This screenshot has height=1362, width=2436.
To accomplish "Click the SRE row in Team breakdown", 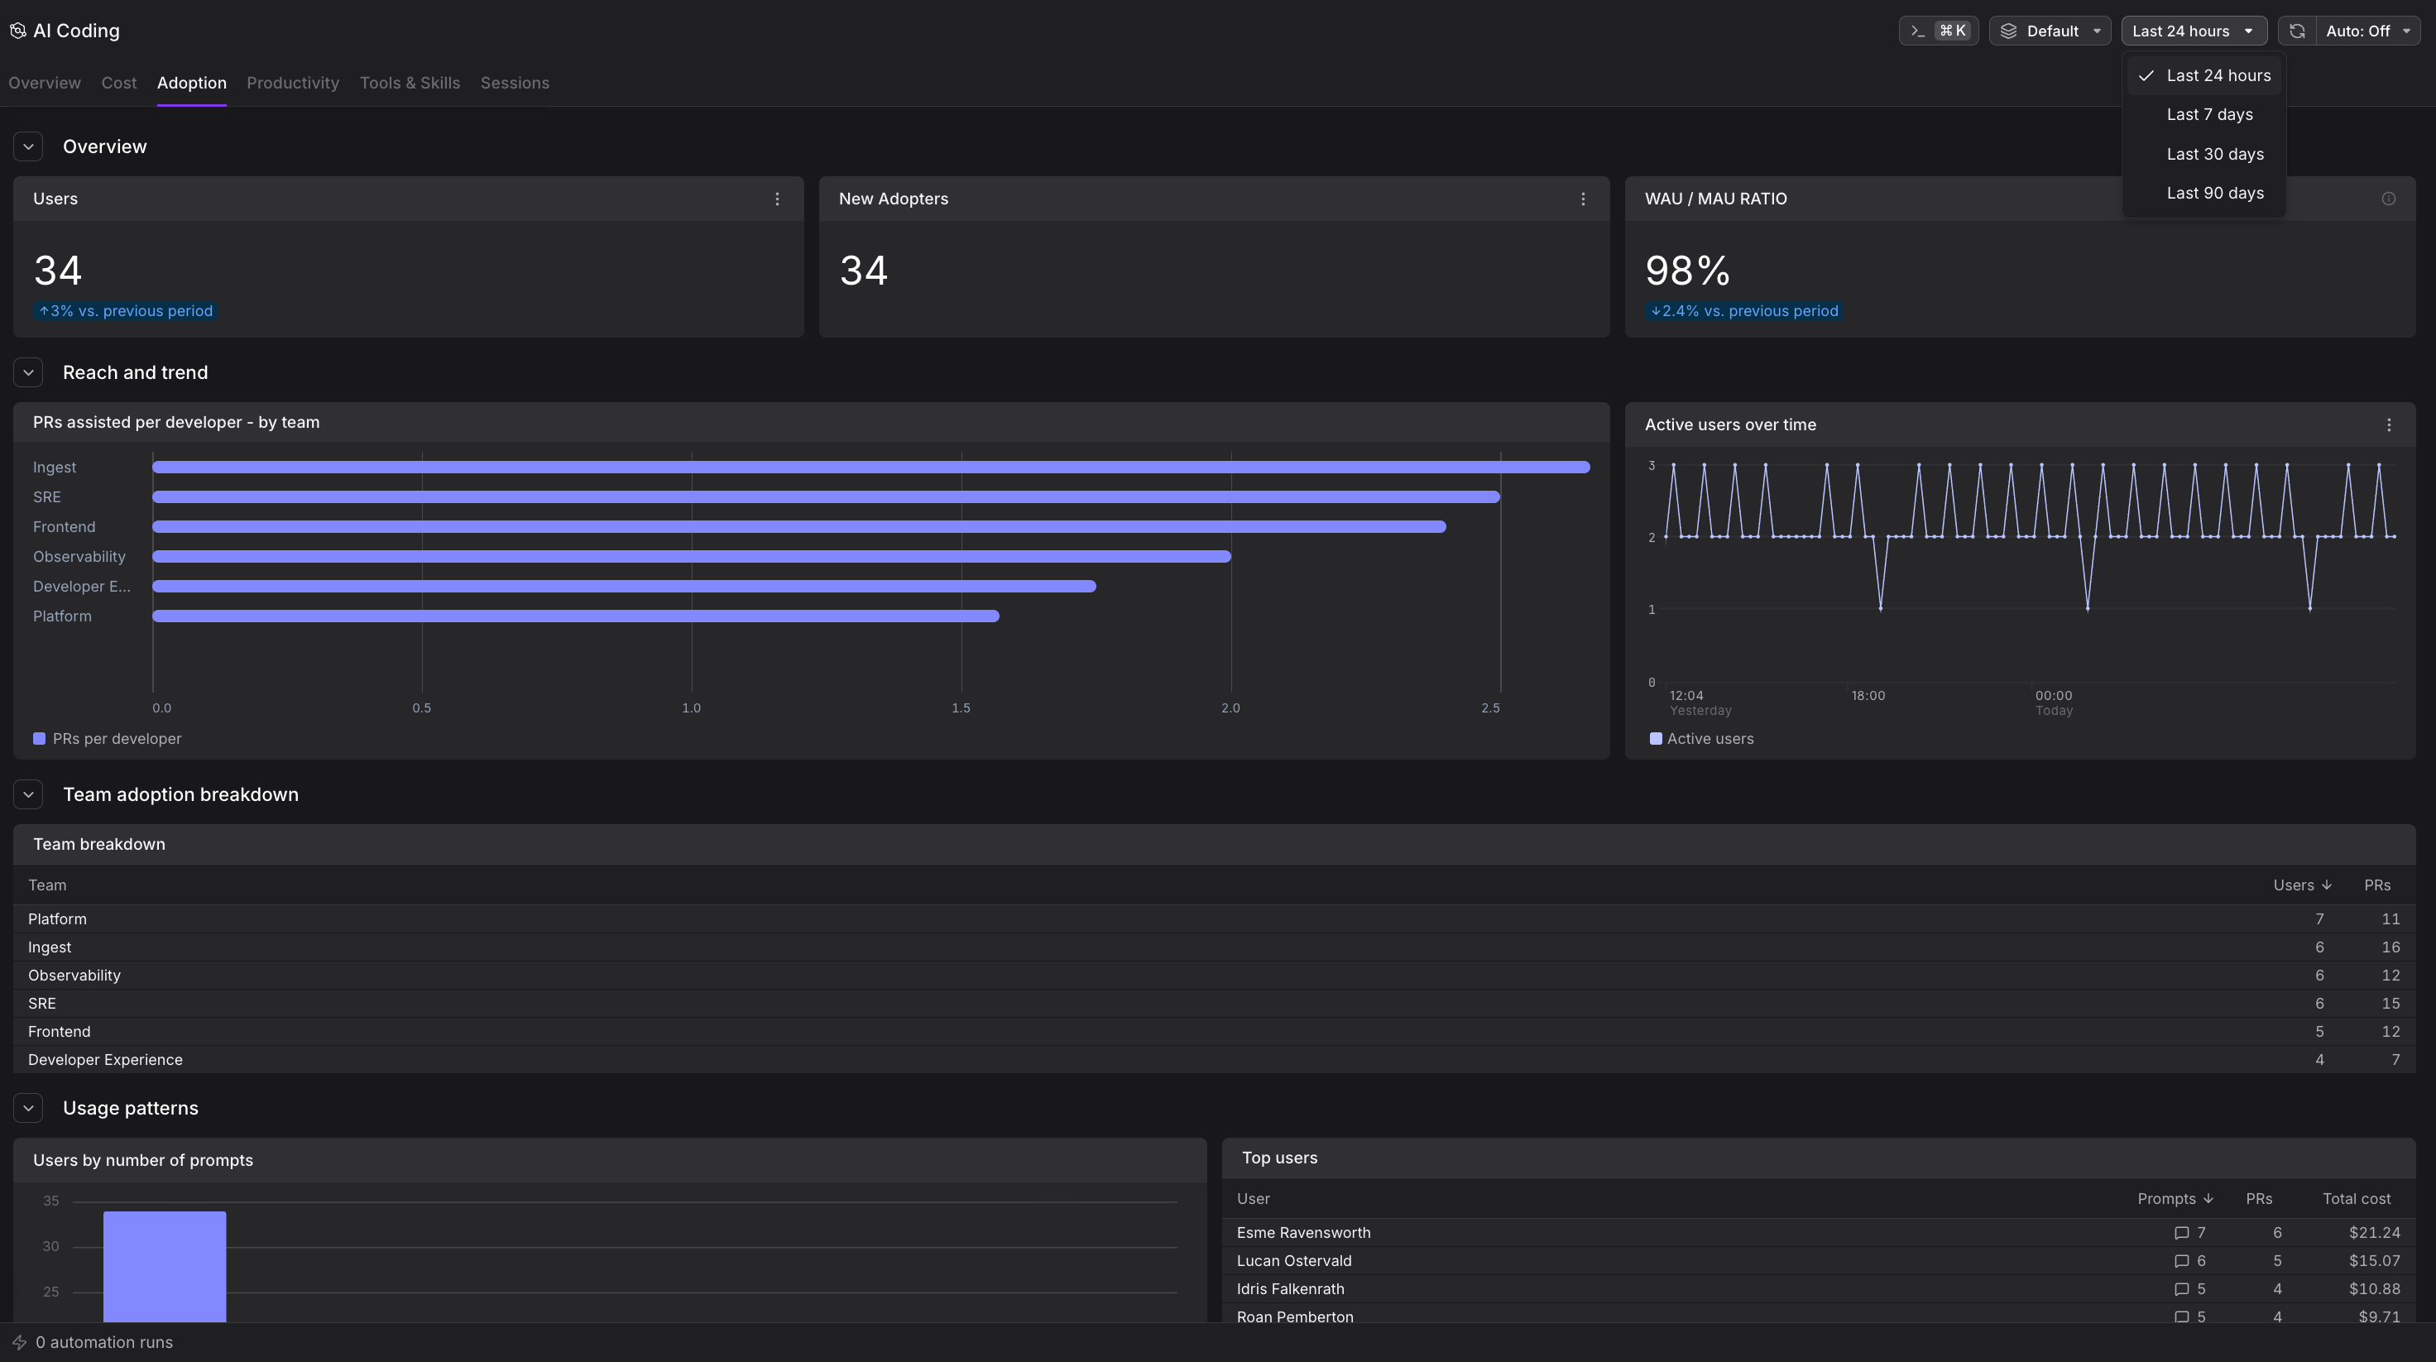I will click(1214, 1004).
